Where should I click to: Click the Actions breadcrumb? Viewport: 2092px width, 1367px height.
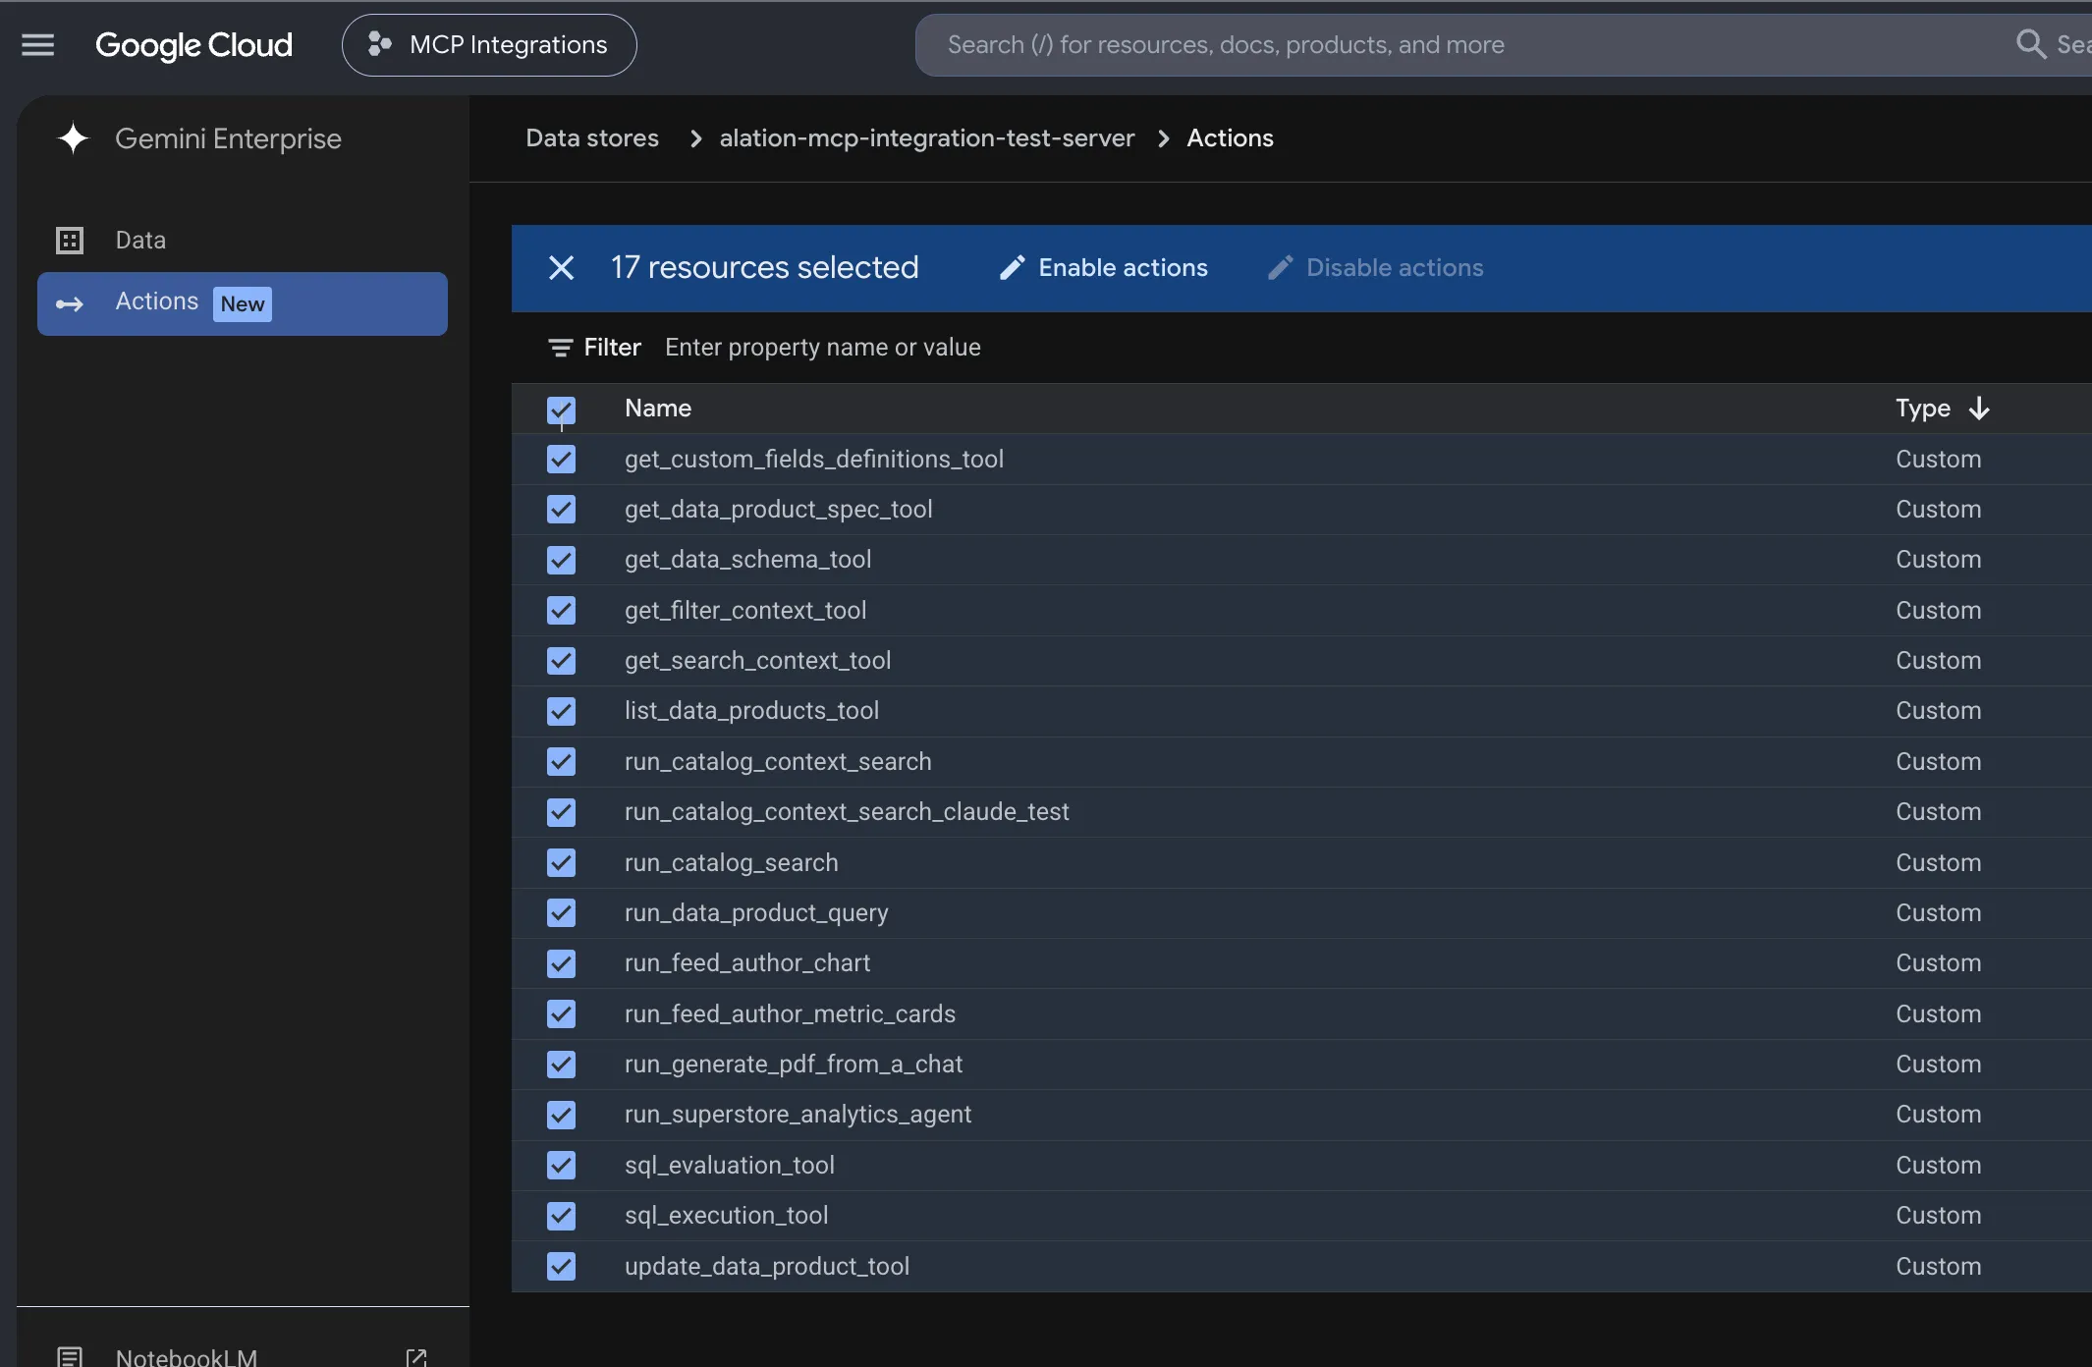(x=1230, y=138)
